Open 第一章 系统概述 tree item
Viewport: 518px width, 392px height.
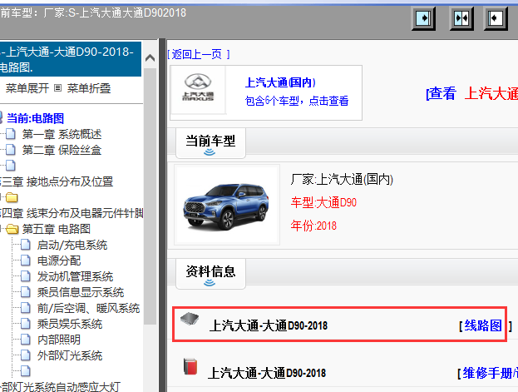pyautogui.click(x=62, y=134)
